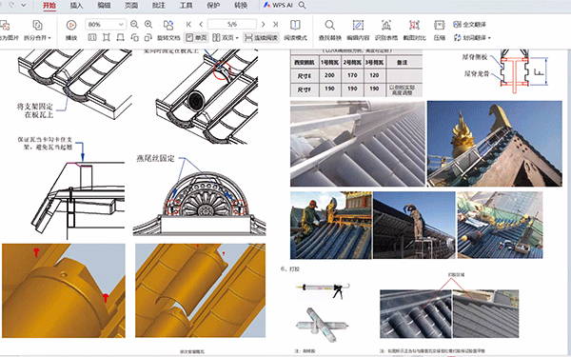
Task: Click the "6、打胶" heading
Action: click(290, 269)
